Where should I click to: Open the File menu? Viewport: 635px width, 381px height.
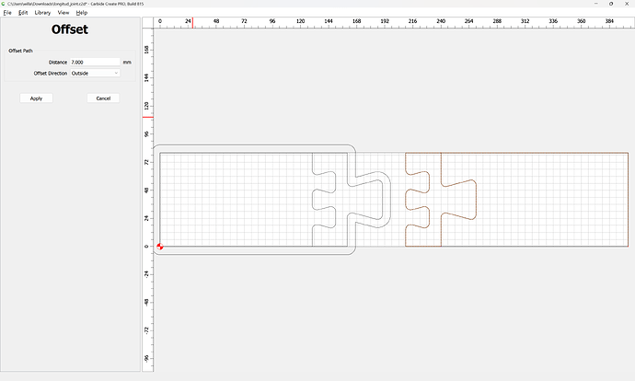7,13
